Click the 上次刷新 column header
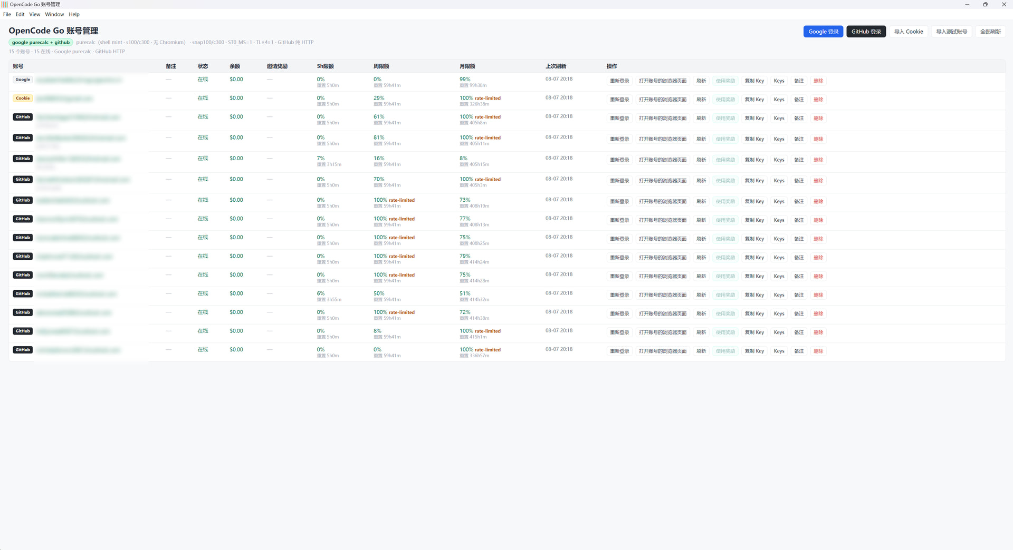This screenshot has height=550, width=1013. [x=556, y=66]
